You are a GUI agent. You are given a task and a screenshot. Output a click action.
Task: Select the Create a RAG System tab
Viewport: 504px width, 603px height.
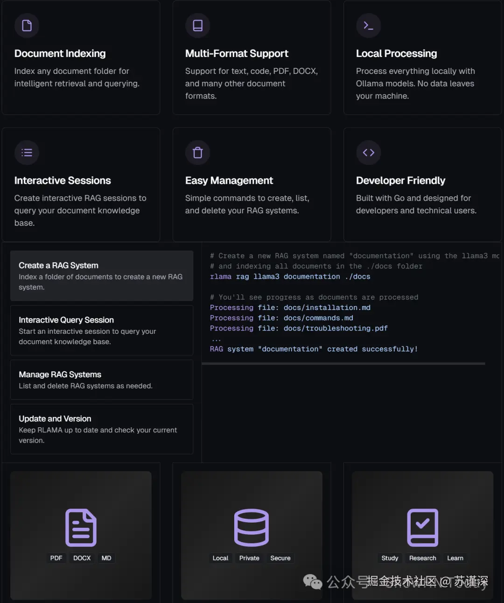(102, 276)
